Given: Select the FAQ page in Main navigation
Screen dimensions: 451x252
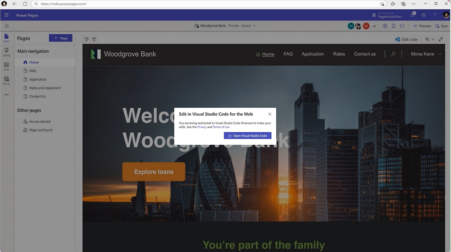Looking at the screenshot, I should click(33, 71).
